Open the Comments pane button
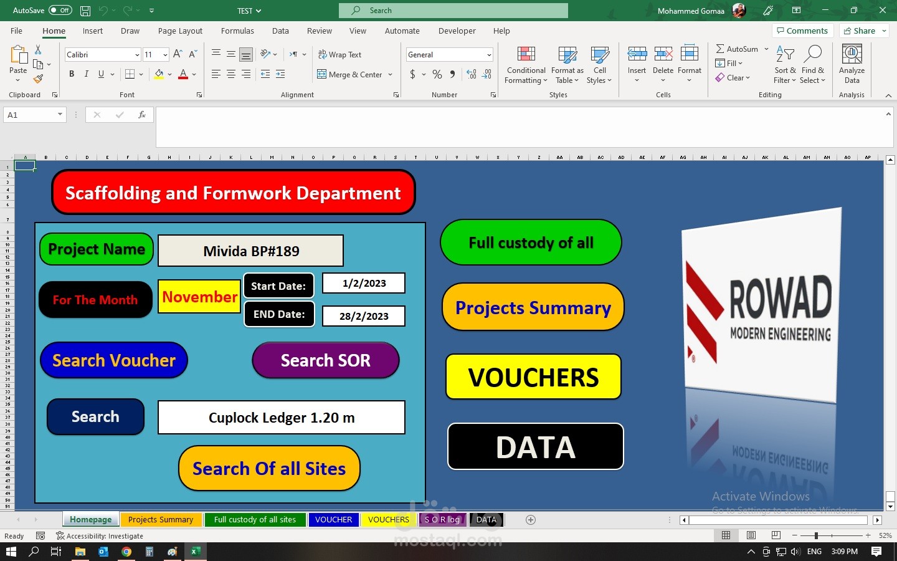The height and width of the screenshot is (561, 897). 802,31
